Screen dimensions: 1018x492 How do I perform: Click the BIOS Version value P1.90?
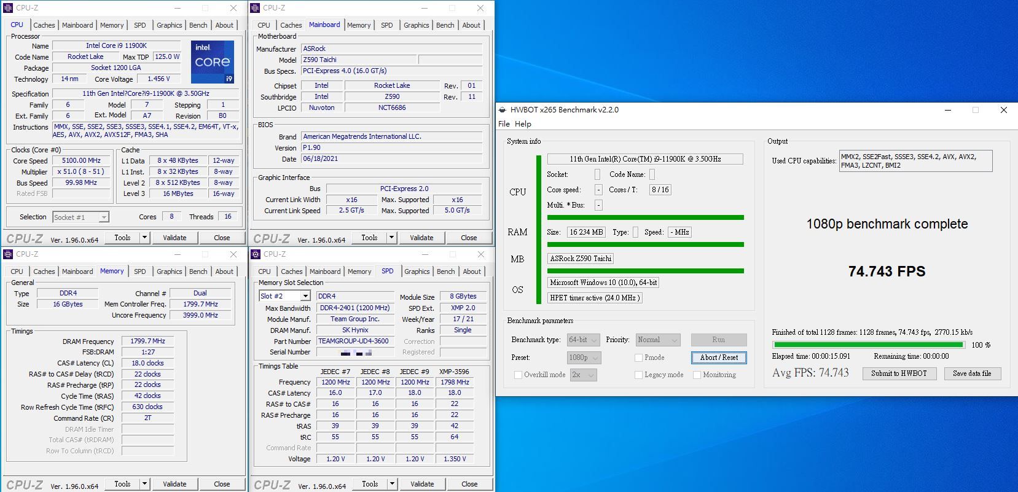click(x=392, y=148)
